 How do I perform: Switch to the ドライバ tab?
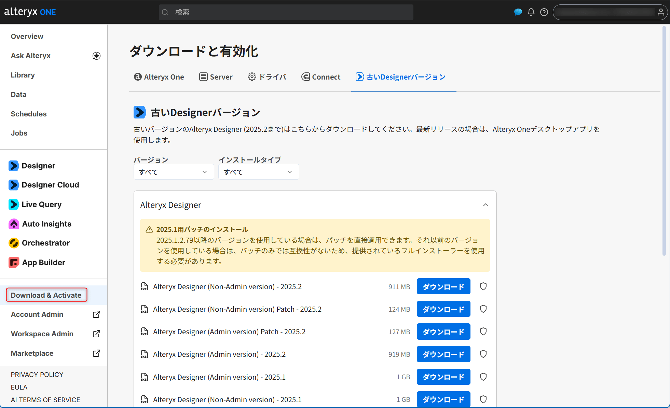267,77
